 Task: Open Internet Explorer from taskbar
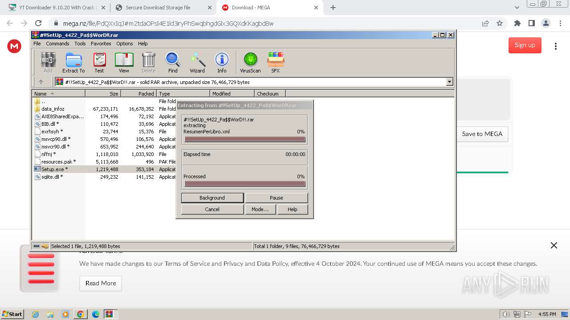36,314
